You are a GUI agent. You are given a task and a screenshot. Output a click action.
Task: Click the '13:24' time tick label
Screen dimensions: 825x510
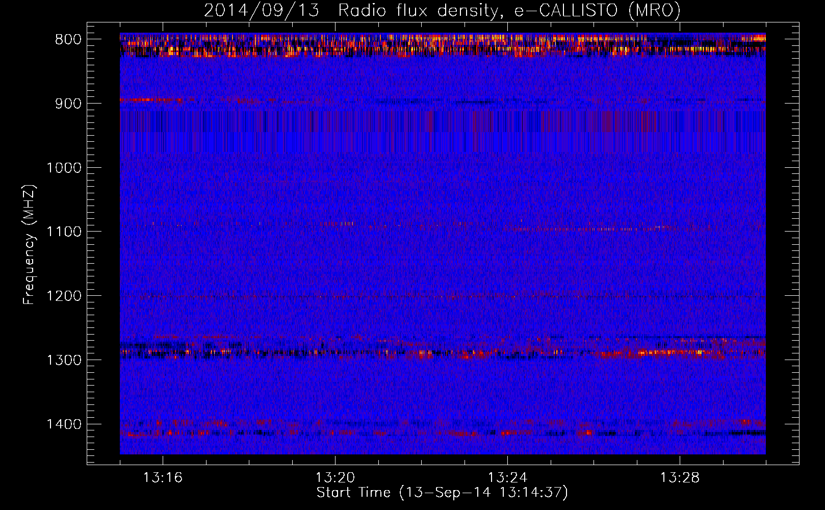click(x=507, y=478)
